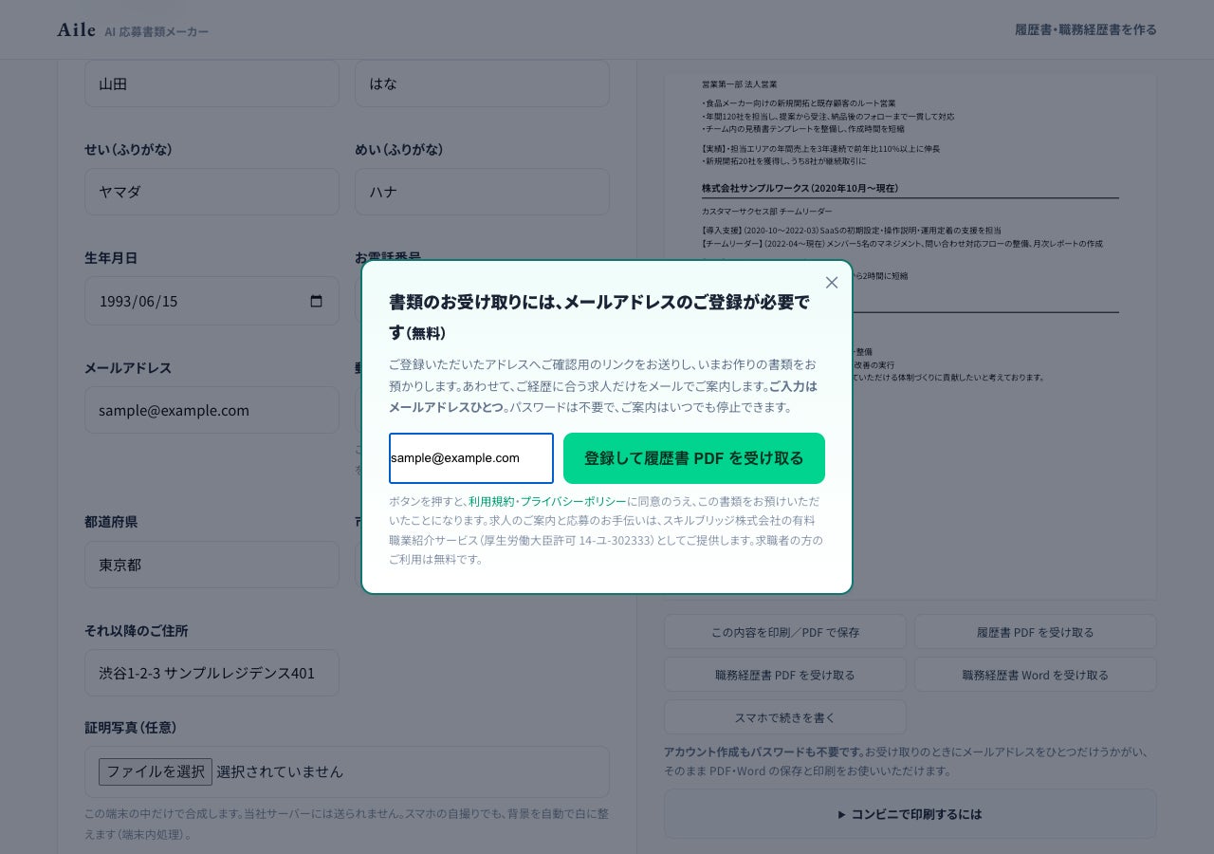Expand the コンビニで印刷するには disclosure triangle

pyautogui.click(x=841, y=814)
